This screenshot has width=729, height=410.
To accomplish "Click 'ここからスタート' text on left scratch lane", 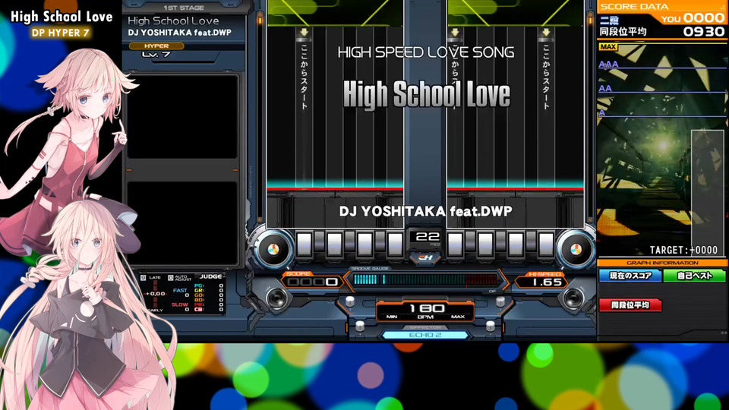I will pyautogui.click(x=304, y=77).
